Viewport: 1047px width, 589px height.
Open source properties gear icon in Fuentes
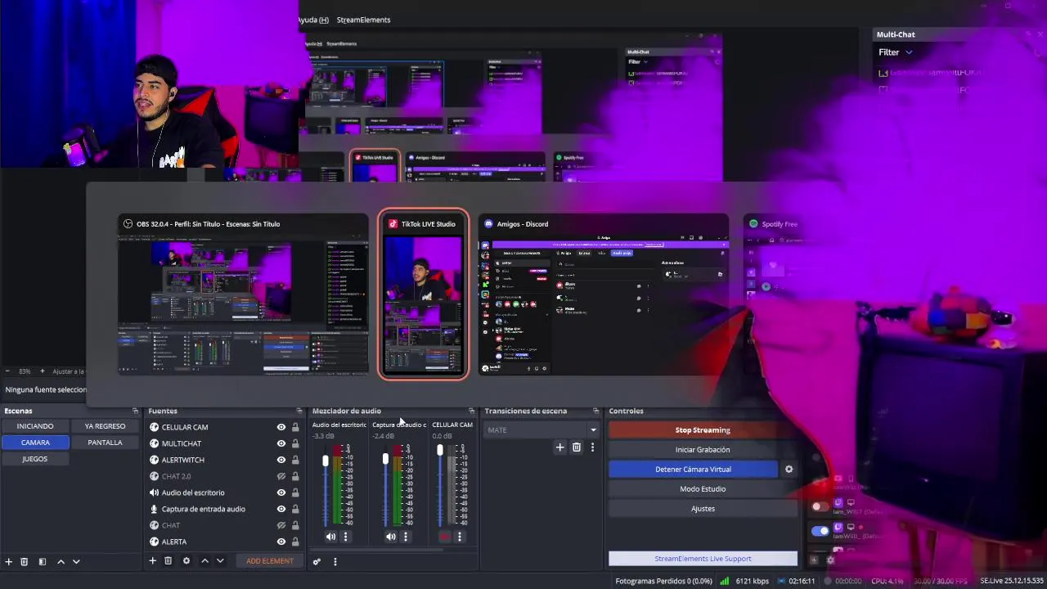click(186, 560)
